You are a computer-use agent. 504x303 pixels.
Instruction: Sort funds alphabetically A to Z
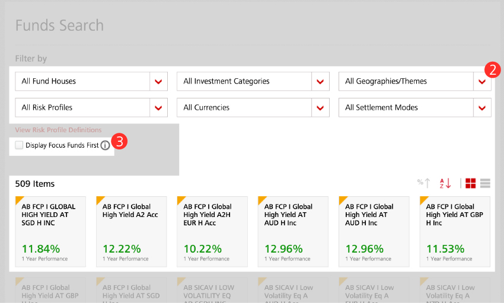tap(445, 183)
